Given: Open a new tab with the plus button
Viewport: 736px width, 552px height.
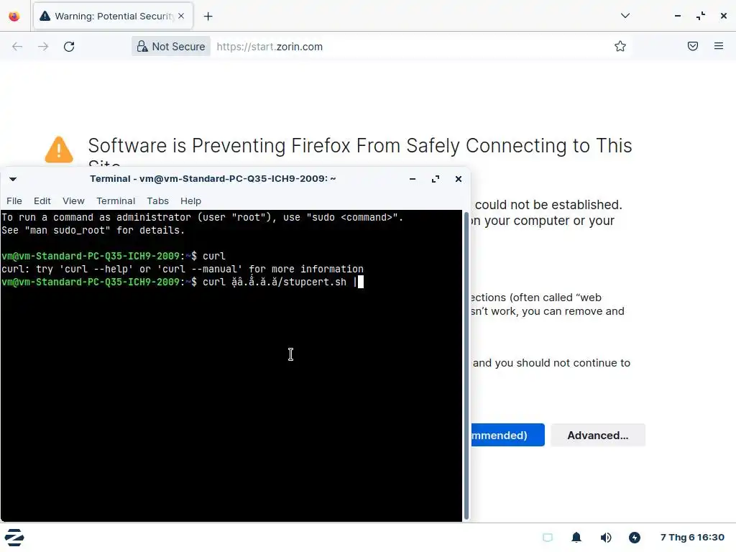Looking at the screenshot, I should point(208,17).
